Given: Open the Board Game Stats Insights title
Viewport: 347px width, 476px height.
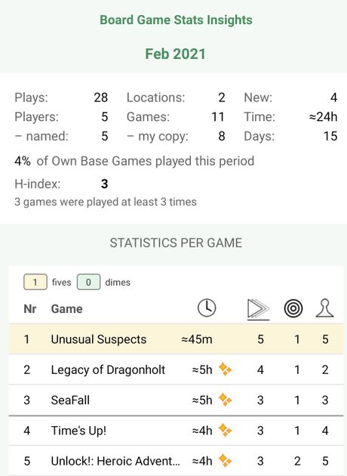Looking at the screenshot, I should click(x=176, y=20).
